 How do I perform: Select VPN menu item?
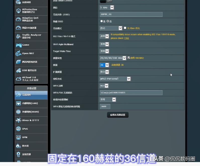31,137
